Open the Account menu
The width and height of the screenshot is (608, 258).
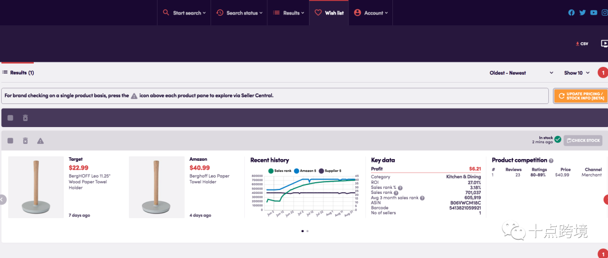pos(370,13)
